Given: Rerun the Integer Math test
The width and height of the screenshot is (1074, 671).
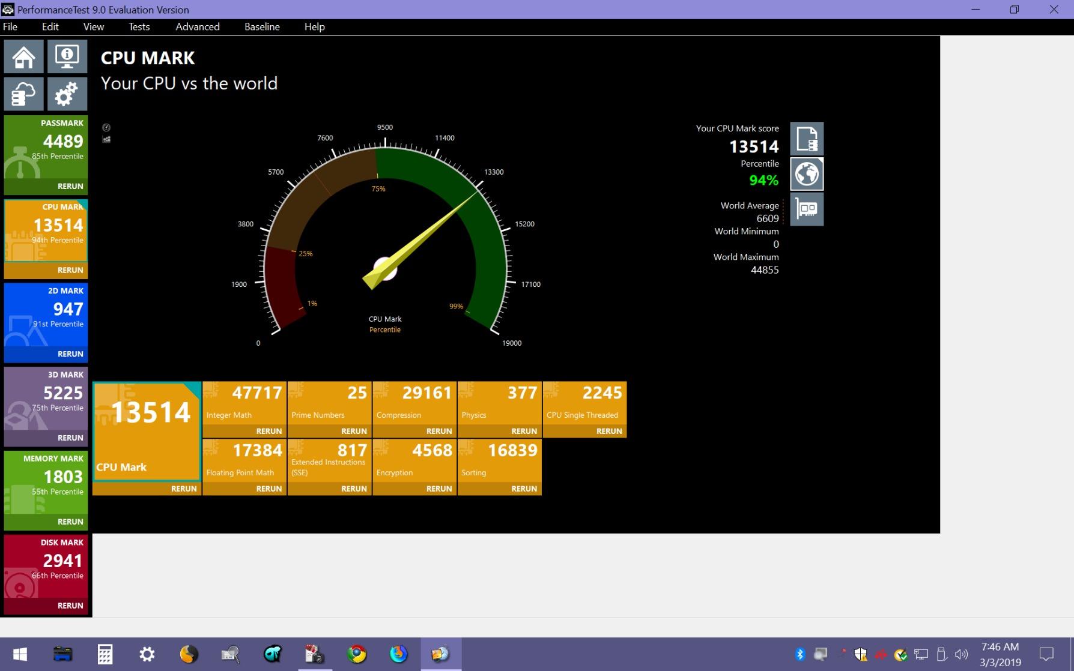Looking at the screenshot, I should tap(268, 431).
